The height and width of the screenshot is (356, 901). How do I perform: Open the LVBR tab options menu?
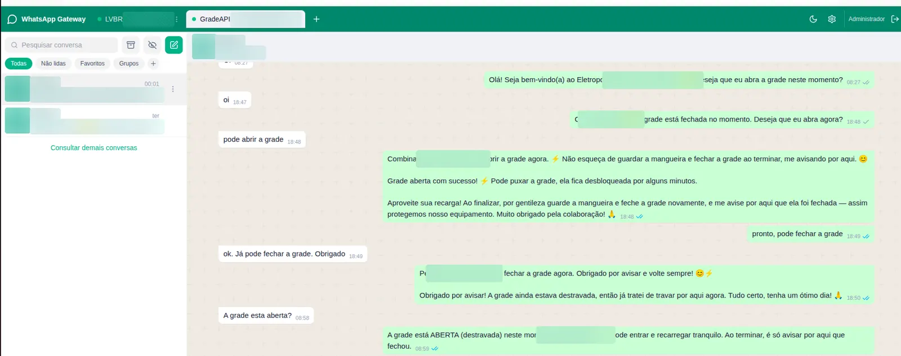(177, 19)
